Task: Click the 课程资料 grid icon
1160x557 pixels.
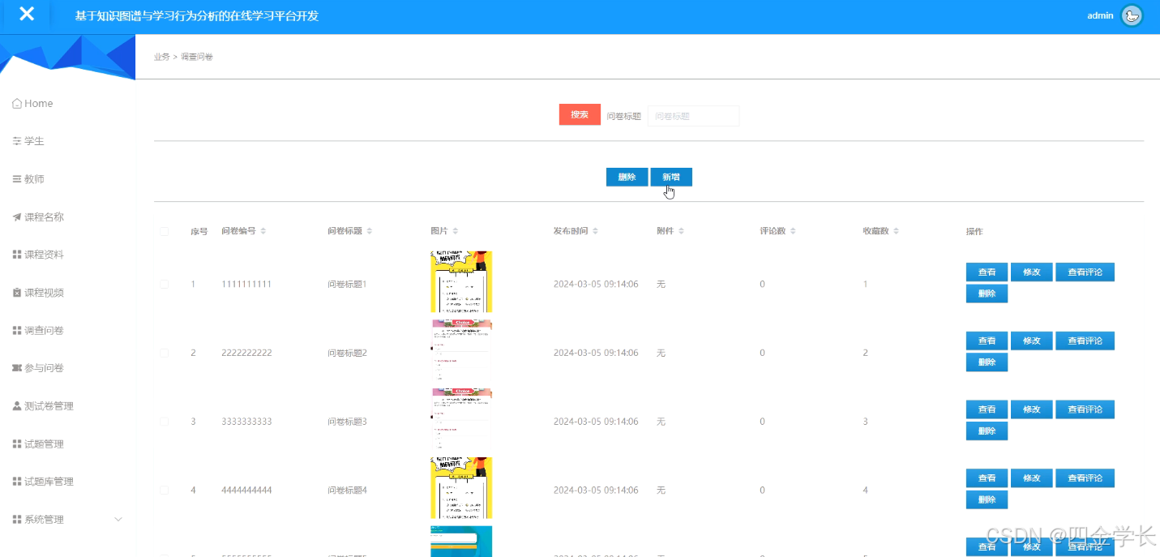Action: click(x=17, y=255)
